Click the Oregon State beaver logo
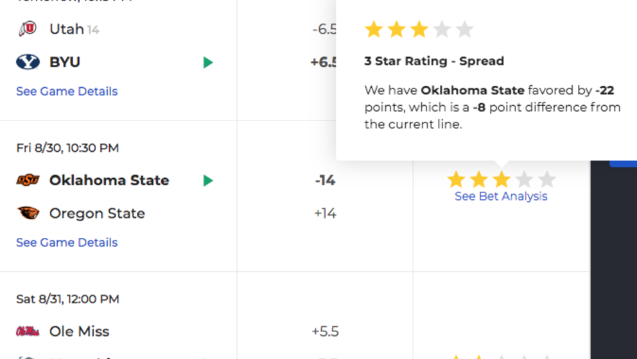The height and width of the screenshot is (359, 637). [28, 213]
